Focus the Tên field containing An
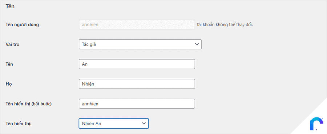 [x=137, y=64]
